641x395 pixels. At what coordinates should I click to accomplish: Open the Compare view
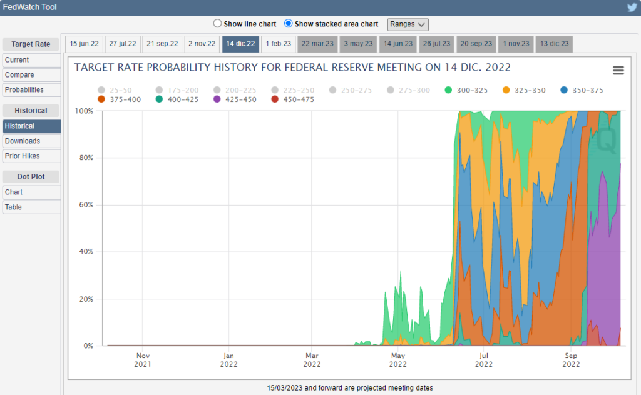(x=31, y=75)
